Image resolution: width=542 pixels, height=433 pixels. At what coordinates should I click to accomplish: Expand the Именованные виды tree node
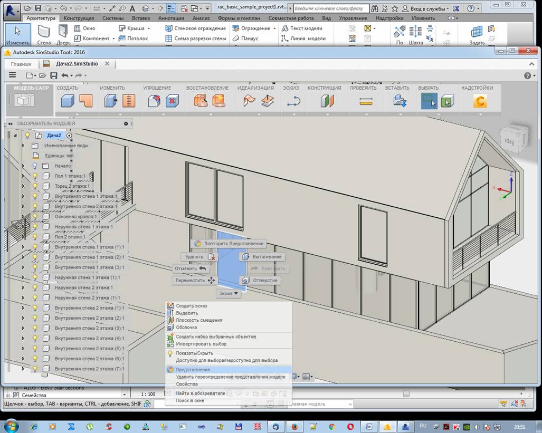23,146
